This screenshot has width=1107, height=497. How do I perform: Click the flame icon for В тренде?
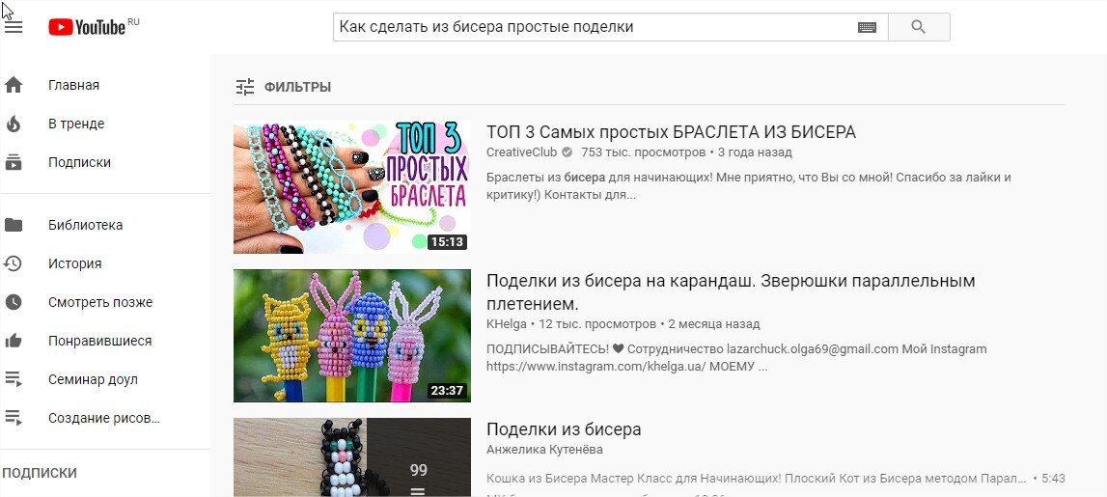coord(14,124)
